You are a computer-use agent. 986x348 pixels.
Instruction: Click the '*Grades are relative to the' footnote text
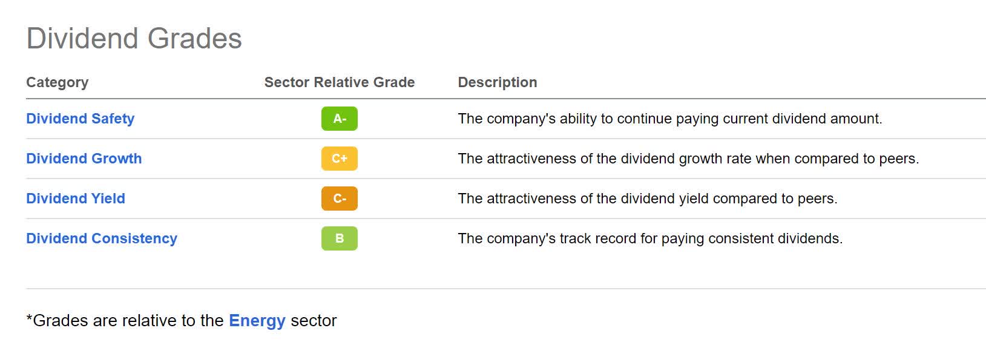click(x=125, y=321)
